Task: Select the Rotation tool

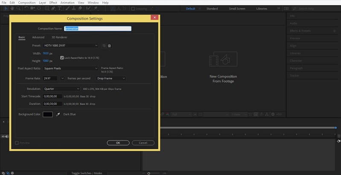Action: pos(26,9)
